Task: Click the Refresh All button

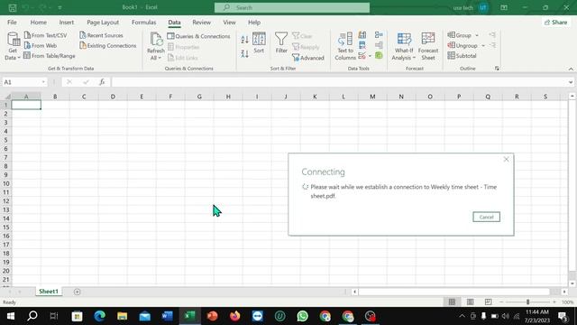Action: point(156,46)
